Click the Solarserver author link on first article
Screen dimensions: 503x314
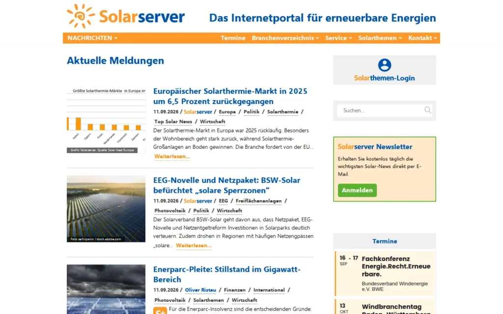198,112
